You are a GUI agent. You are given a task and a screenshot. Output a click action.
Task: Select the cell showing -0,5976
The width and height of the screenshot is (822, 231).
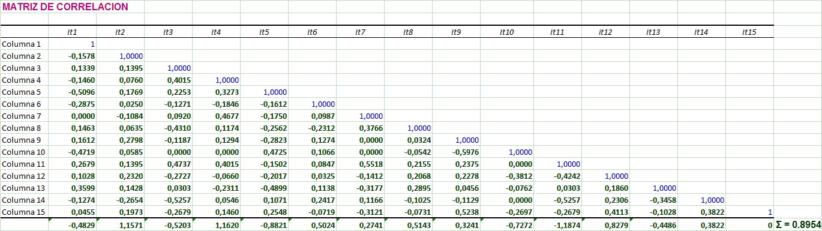pos(456,152)
